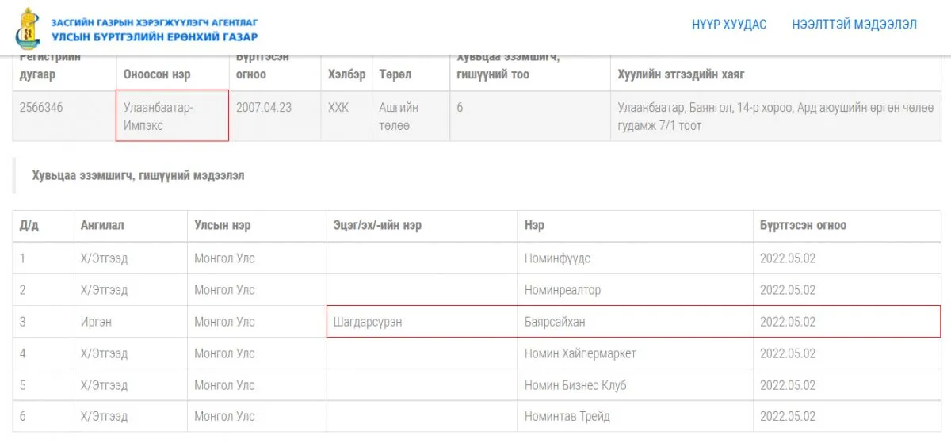This screenshot has width=951, height=443.
Task: Click the state registration agency emblem logo
Action: point(29,29)
